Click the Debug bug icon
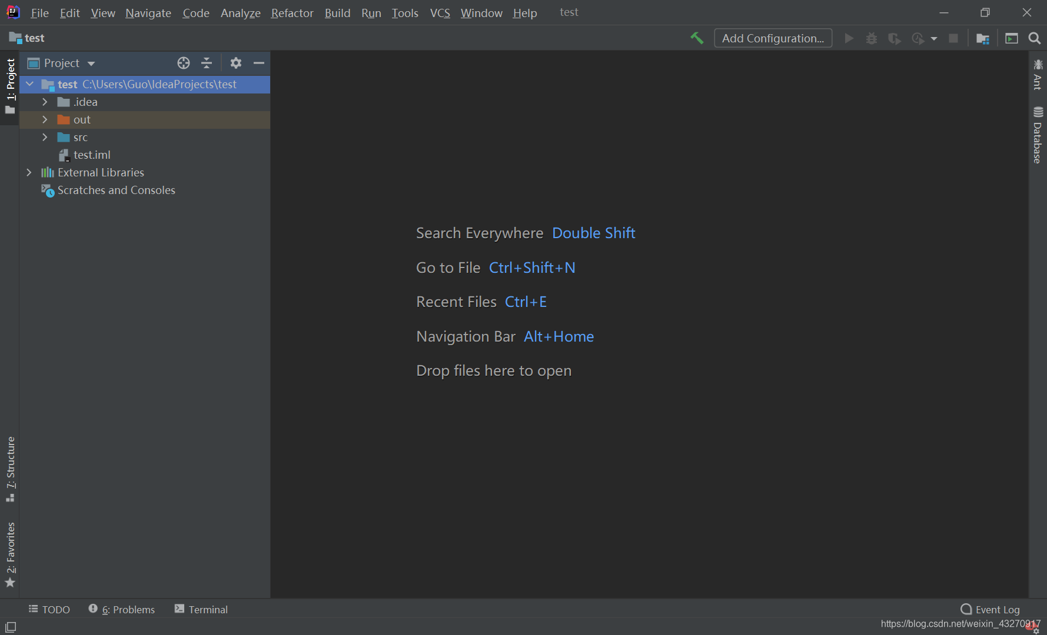1047x635 pixels. [x=872, y=38]
